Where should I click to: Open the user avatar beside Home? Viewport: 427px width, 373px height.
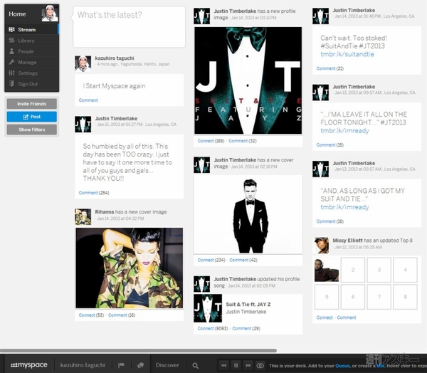[x=50, y=14]
